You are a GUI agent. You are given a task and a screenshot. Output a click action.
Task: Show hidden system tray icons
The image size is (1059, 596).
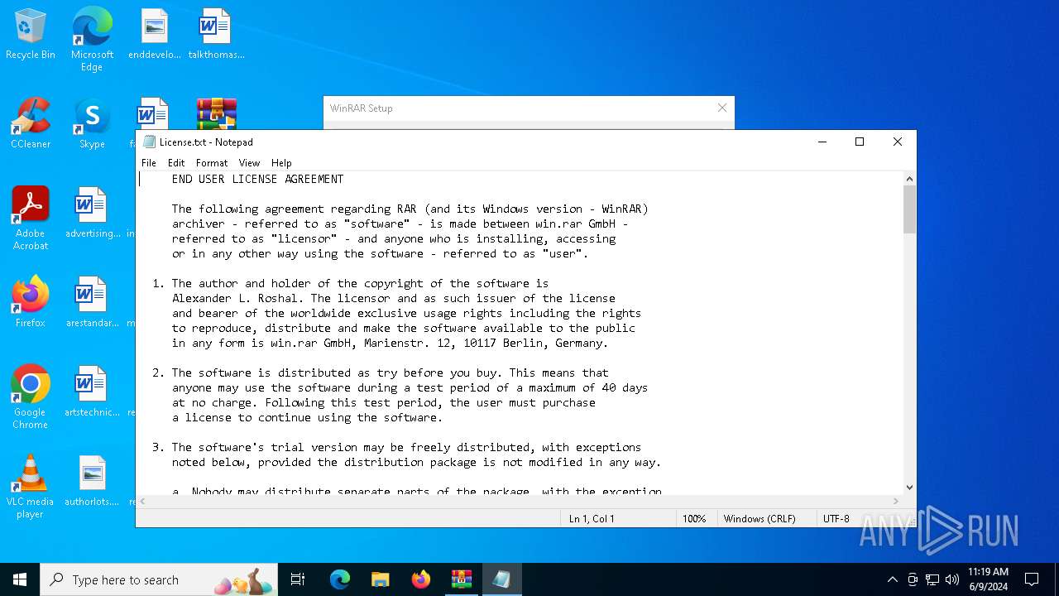coord(892,579)
